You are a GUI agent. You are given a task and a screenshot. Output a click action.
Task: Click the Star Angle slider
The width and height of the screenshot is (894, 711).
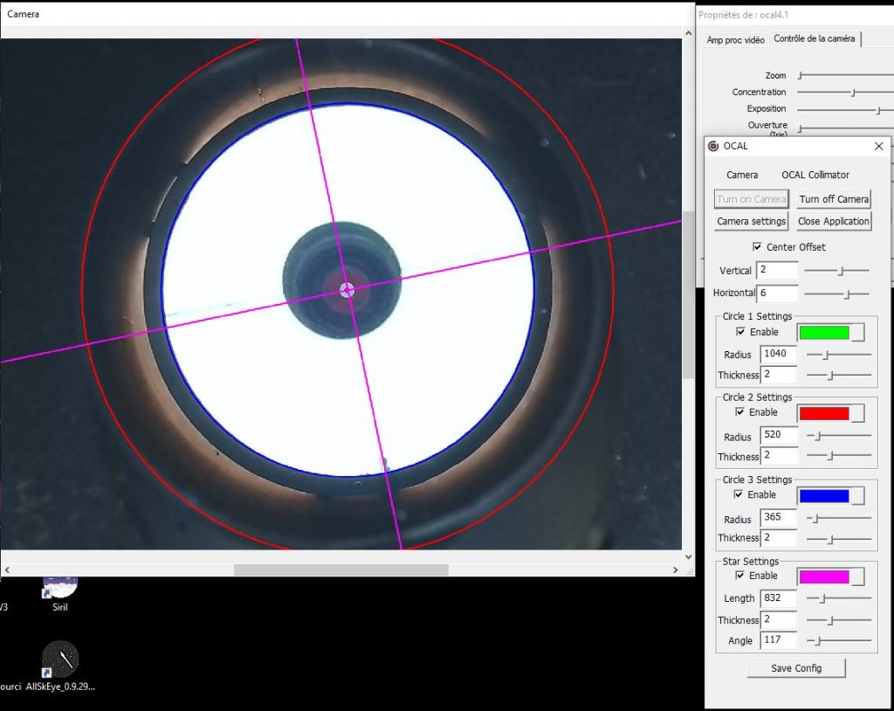[x=838, y=641]
